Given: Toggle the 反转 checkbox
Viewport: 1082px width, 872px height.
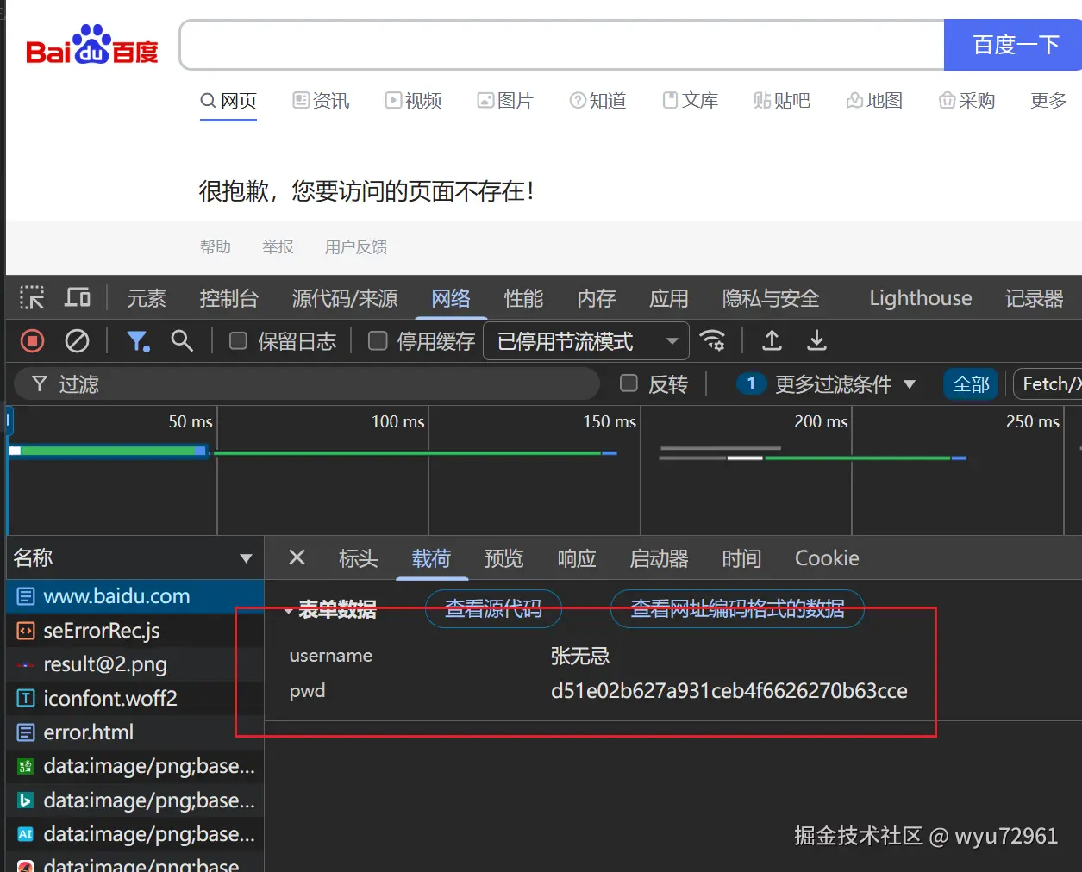Looking at the screenshot, I should coord(629,383).
